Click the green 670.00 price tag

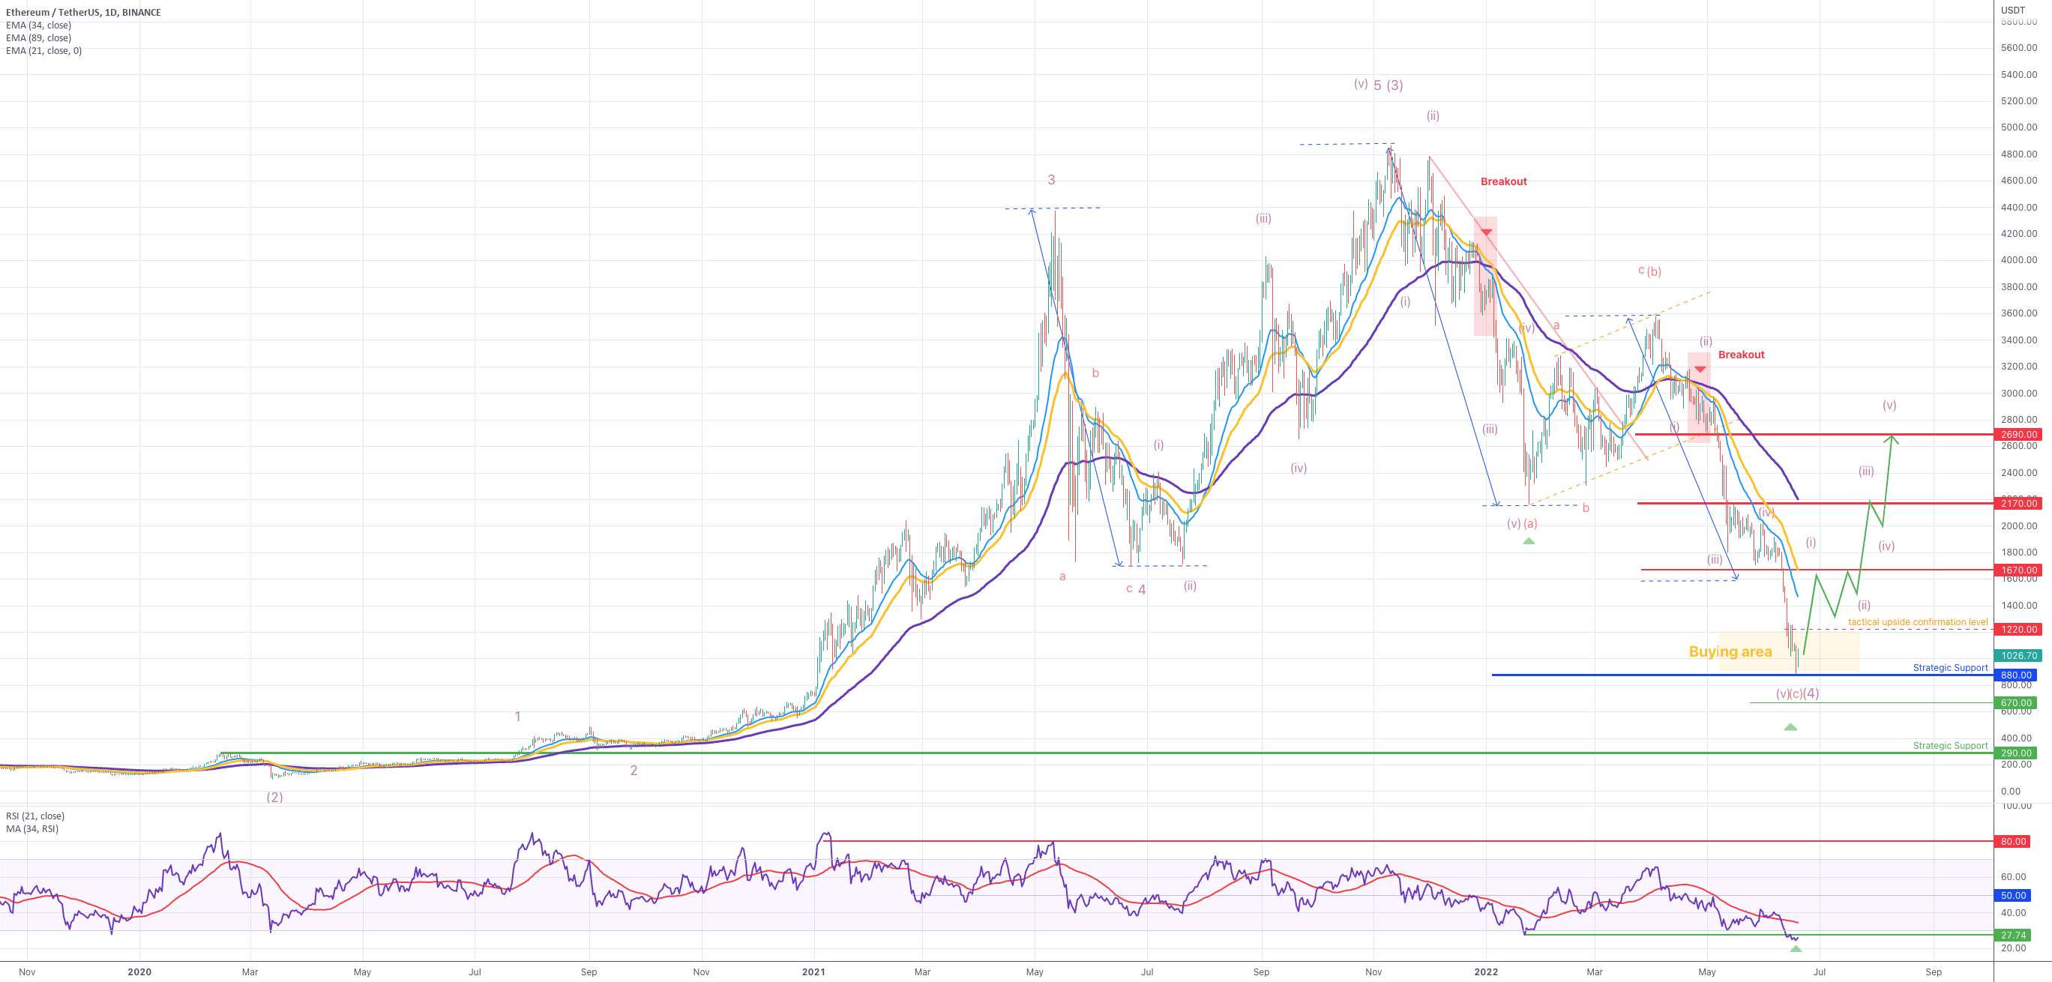pos(2015,702)
